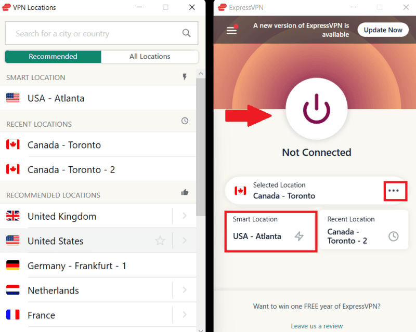Toggle United States as a favorite location
This screenshot has height=332, width=416.
point(160,241)
